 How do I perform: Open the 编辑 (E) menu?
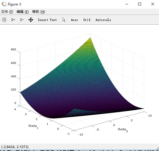tap(23, 12)
